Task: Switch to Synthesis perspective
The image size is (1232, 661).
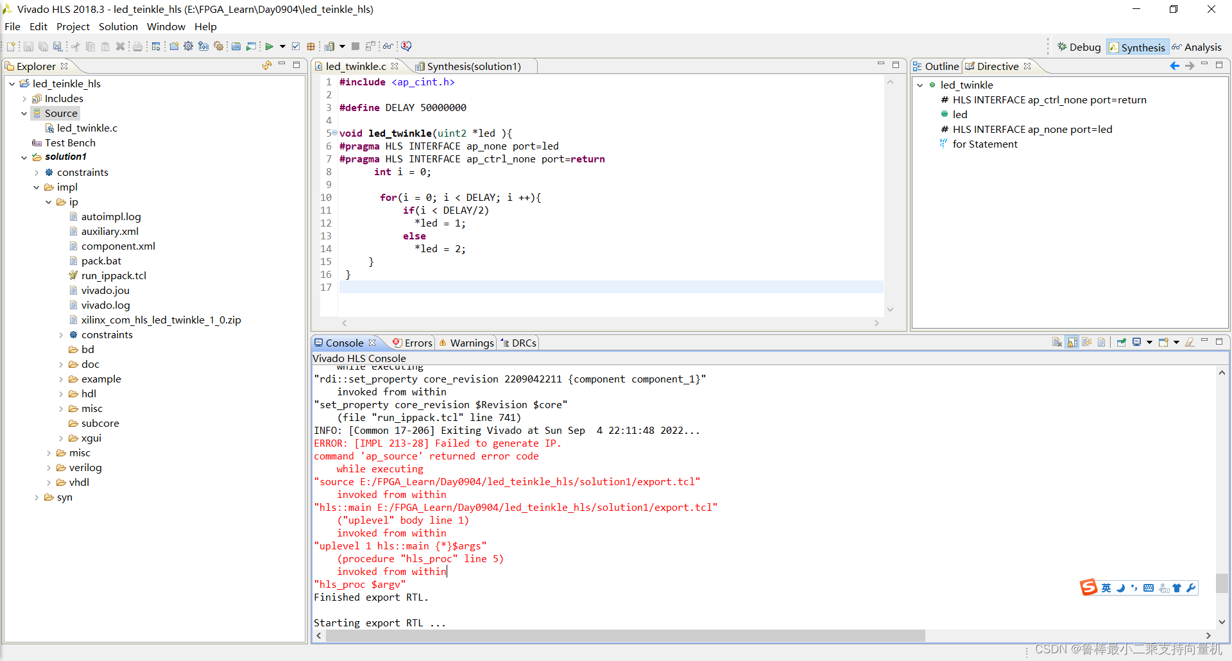Action: 1137,47
